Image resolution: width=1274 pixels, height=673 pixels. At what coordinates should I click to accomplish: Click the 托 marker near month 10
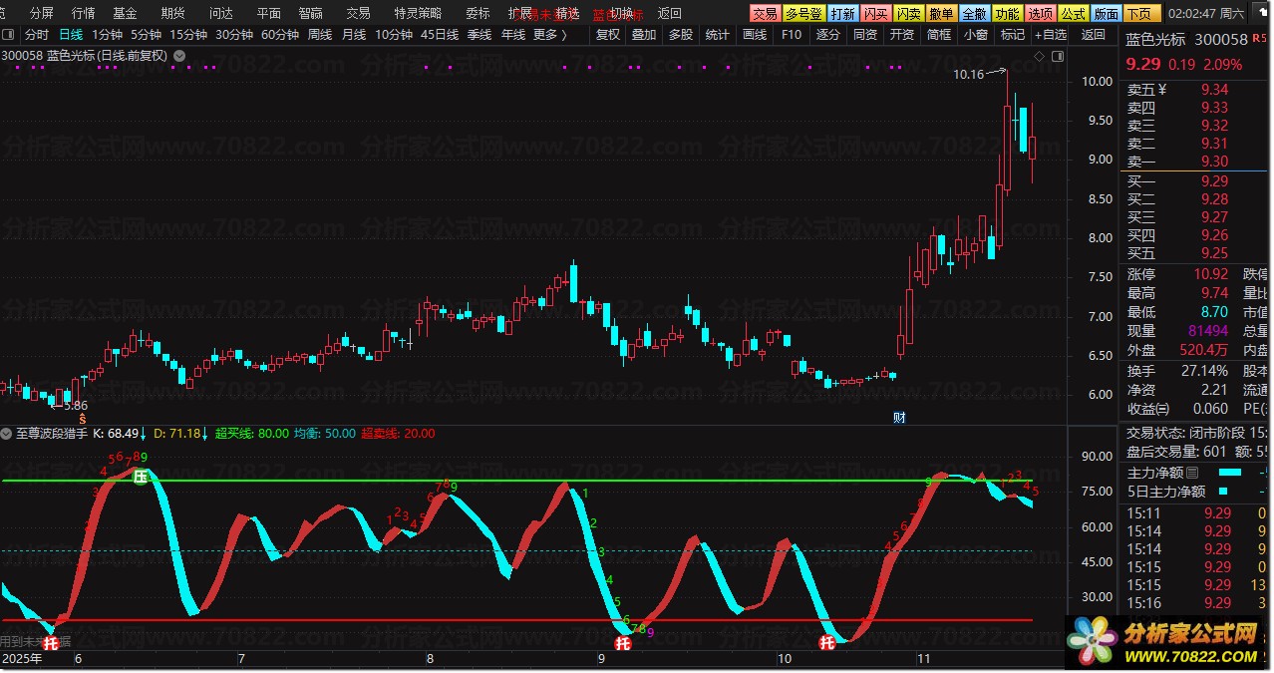click(827, 643)
